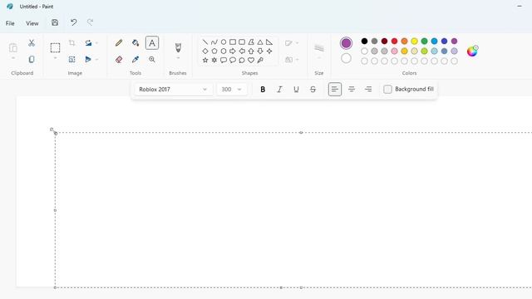The width and height of the screenshot is (532, 299).
Task: Pick the yellow color swatch
Action: [x=414, y=41]
